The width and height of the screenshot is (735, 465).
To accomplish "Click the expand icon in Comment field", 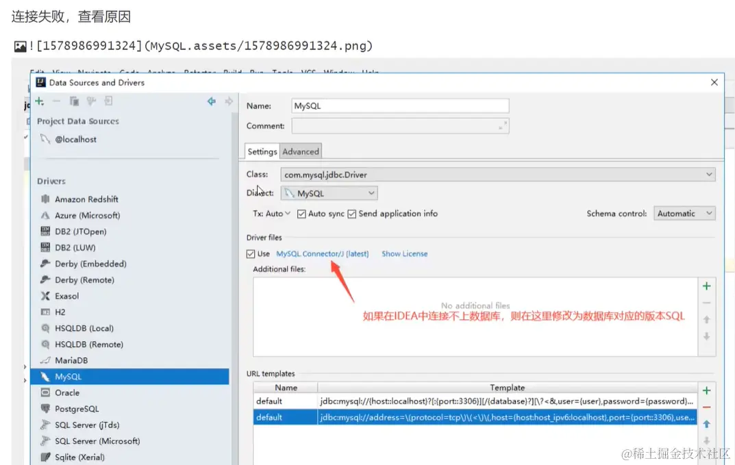I will (503, 125).
